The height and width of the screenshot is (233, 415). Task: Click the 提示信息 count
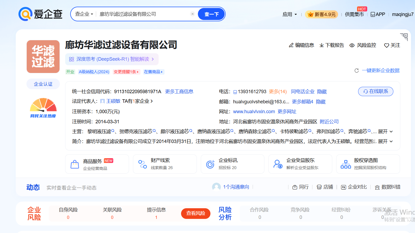pos(156,217)
